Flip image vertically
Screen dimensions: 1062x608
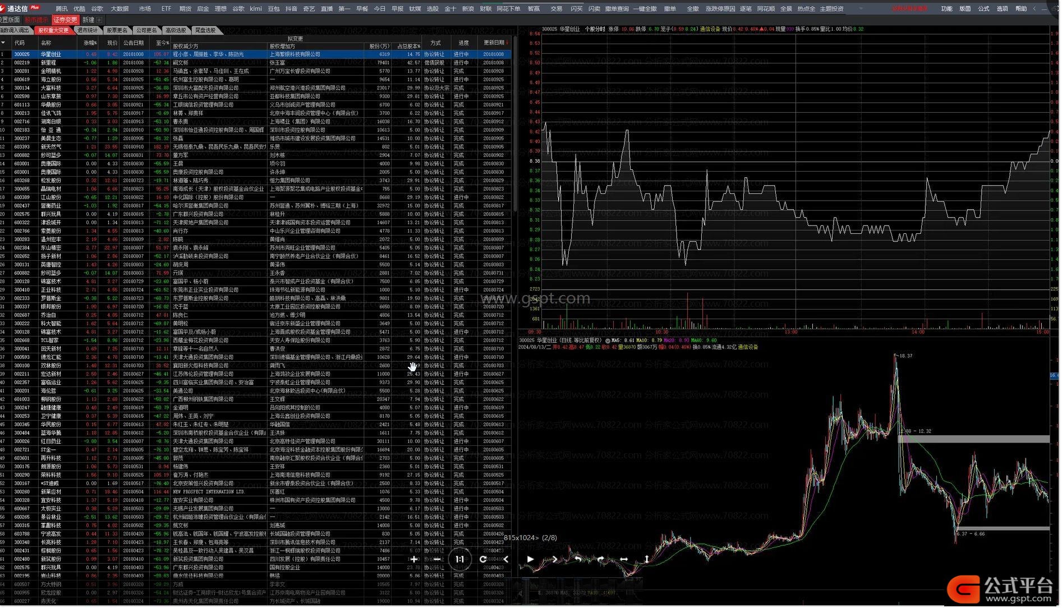point(646,559)
